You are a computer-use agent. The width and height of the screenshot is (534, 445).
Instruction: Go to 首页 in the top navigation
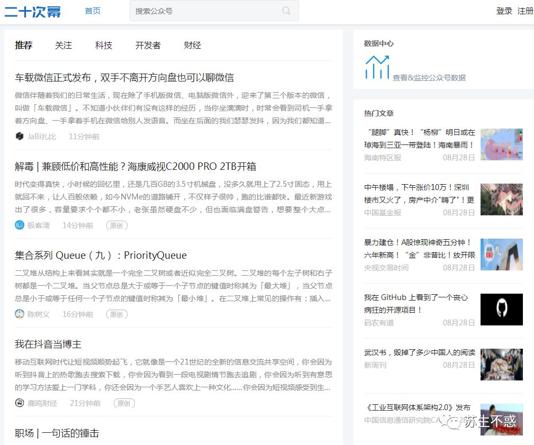click(x=93, y=11)
